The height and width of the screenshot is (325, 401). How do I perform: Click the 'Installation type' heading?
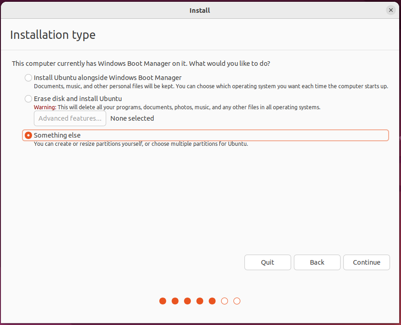pyautogui.click(x=53, y=35)
